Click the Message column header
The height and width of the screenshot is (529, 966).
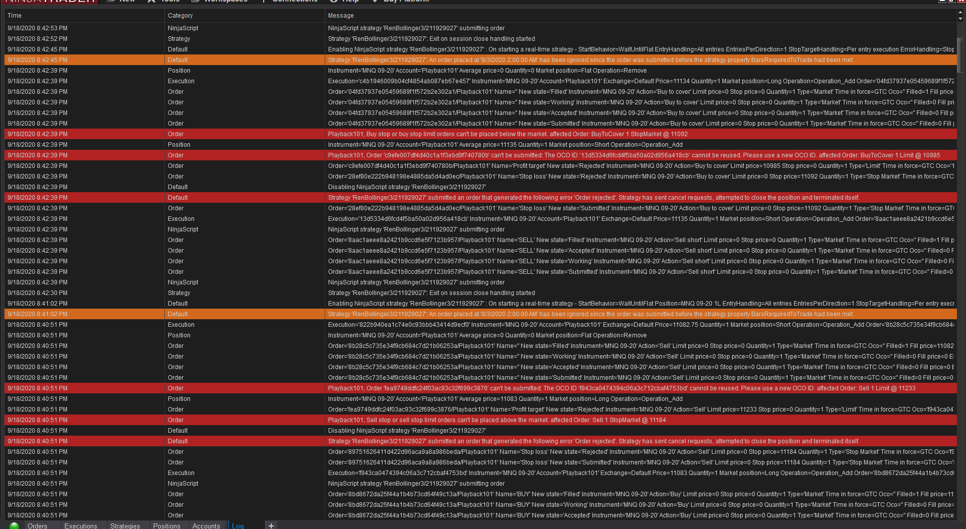(x=640, y=16)
